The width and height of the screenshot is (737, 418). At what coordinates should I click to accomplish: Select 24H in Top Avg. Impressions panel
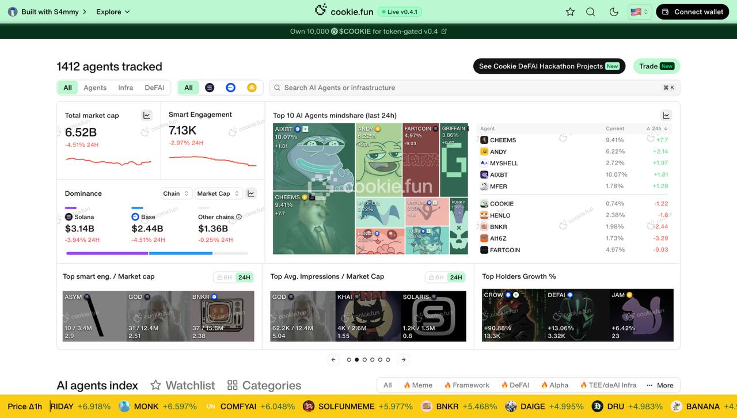click(x=456, y=278)
